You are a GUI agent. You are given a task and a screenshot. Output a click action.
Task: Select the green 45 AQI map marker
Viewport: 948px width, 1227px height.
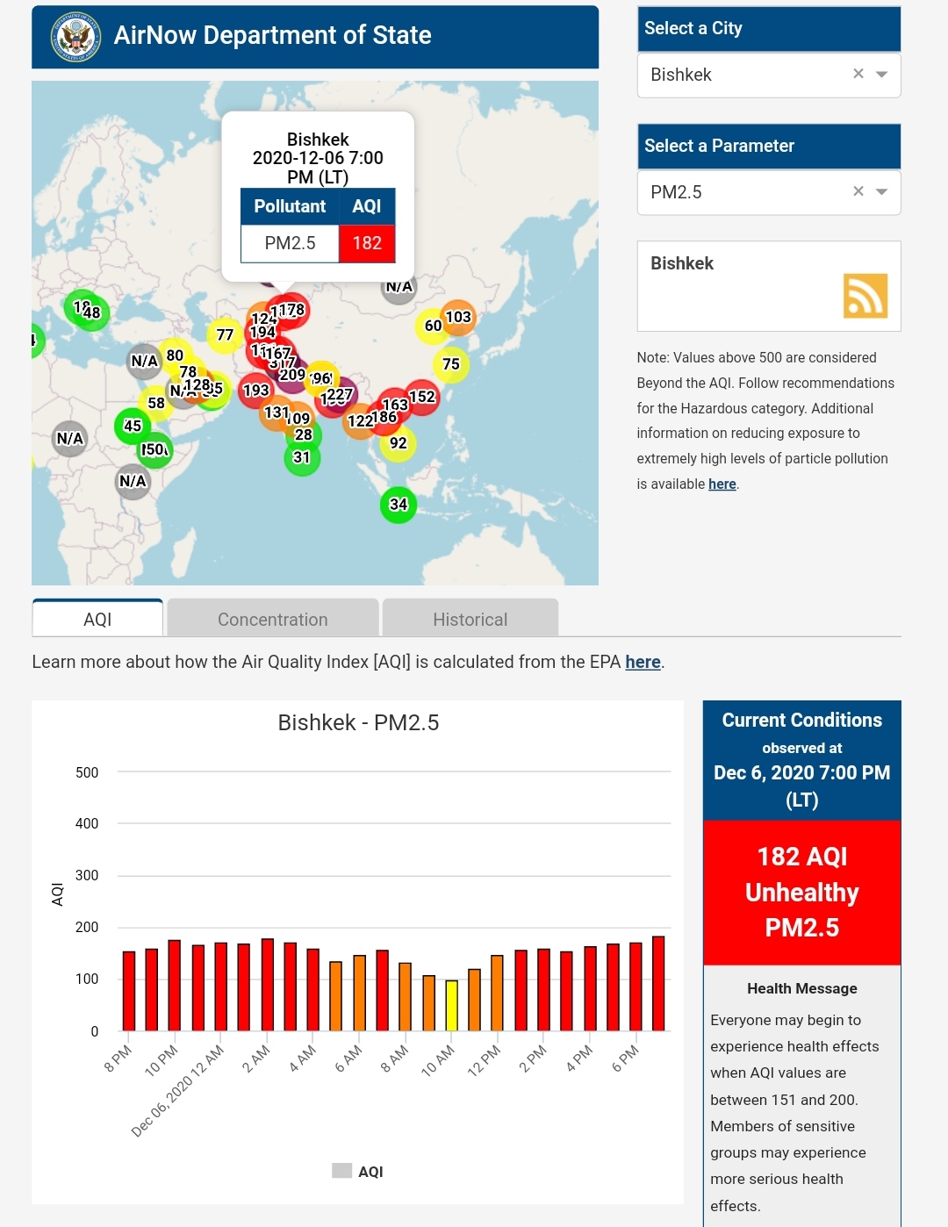tap(132, 426)
